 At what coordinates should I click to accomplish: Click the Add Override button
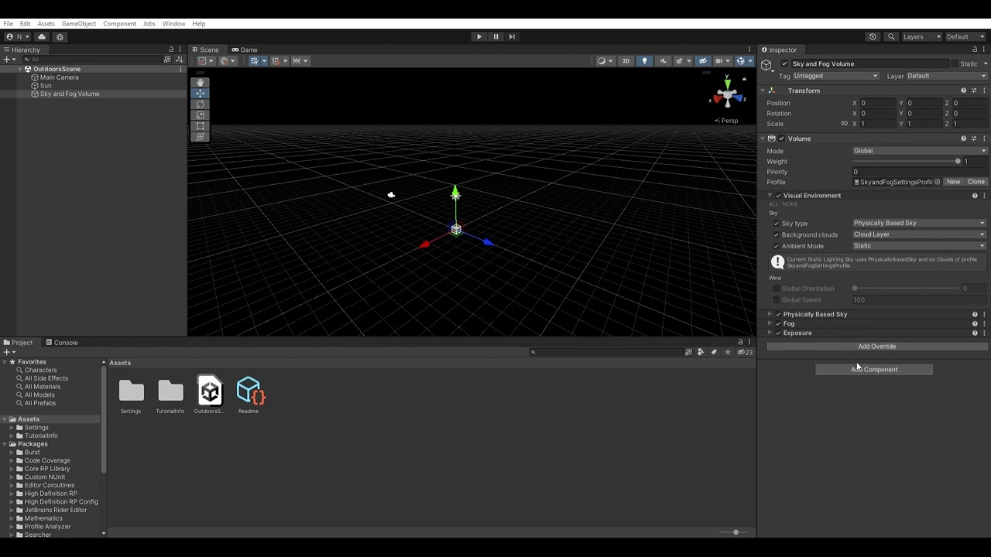(876, 346)
